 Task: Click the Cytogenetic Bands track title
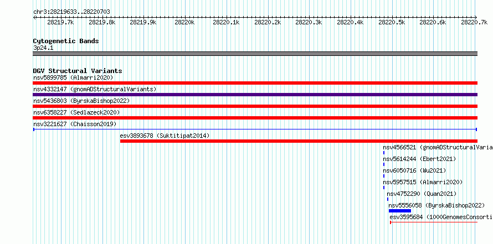tap(66, 41)
